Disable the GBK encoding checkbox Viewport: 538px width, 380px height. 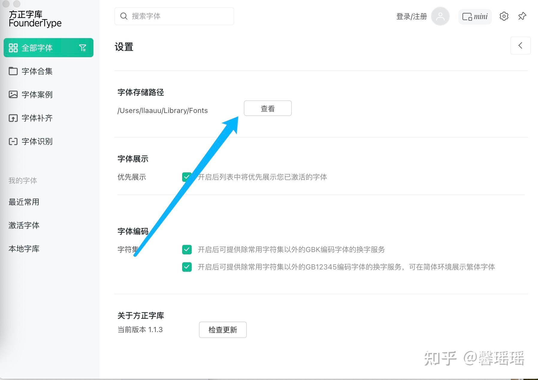click(x=187, y=250)
